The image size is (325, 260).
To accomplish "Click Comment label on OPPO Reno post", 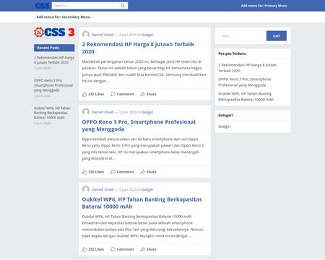I will [125, 172].
